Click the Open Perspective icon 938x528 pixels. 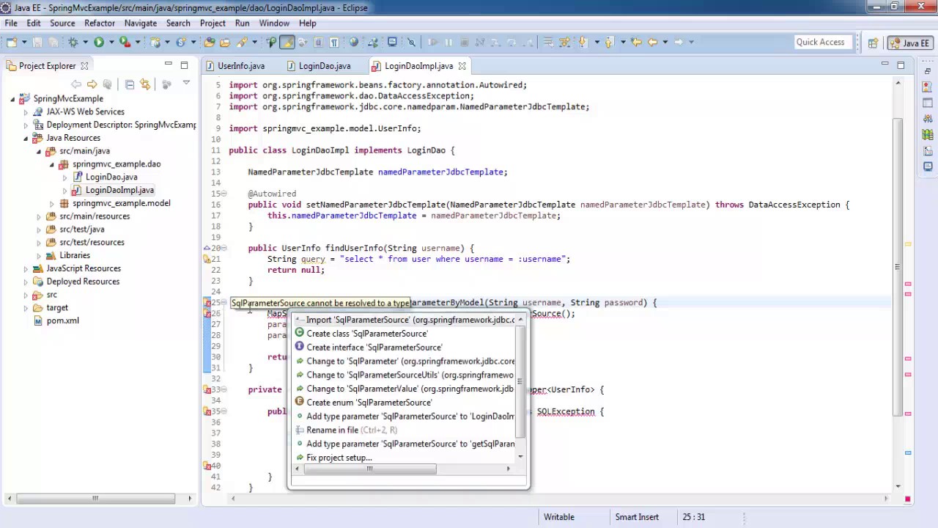pos(873,43)
